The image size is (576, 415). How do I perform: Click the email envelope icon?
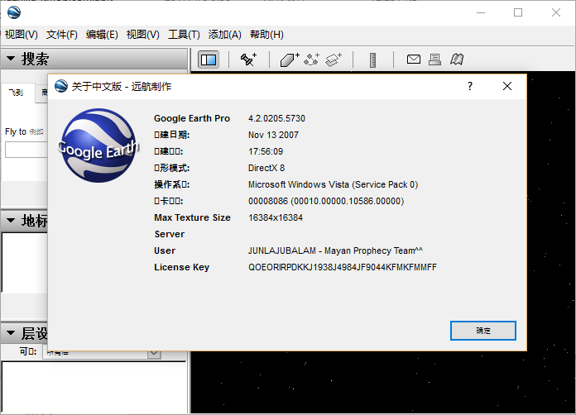pos(414,59)
